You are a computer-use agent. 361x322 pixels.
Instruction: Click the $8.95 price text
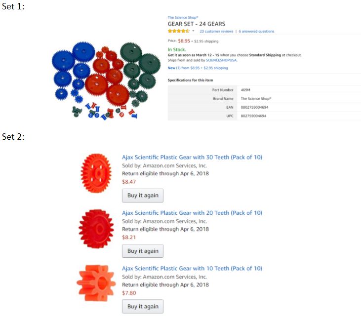click(184, 41)
